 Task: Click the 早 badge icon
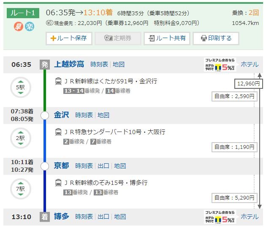point(18,27)
